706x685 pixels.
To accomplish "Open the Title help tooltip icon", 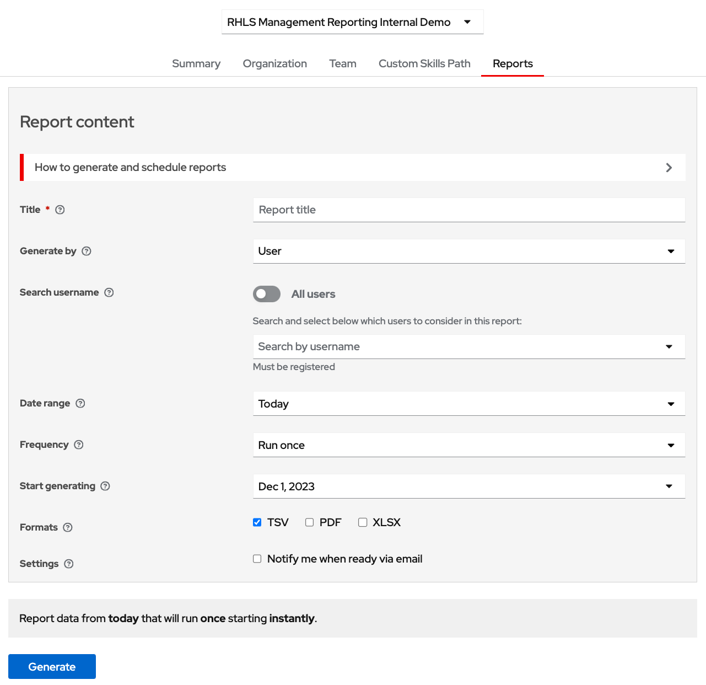I will [60, 210].
